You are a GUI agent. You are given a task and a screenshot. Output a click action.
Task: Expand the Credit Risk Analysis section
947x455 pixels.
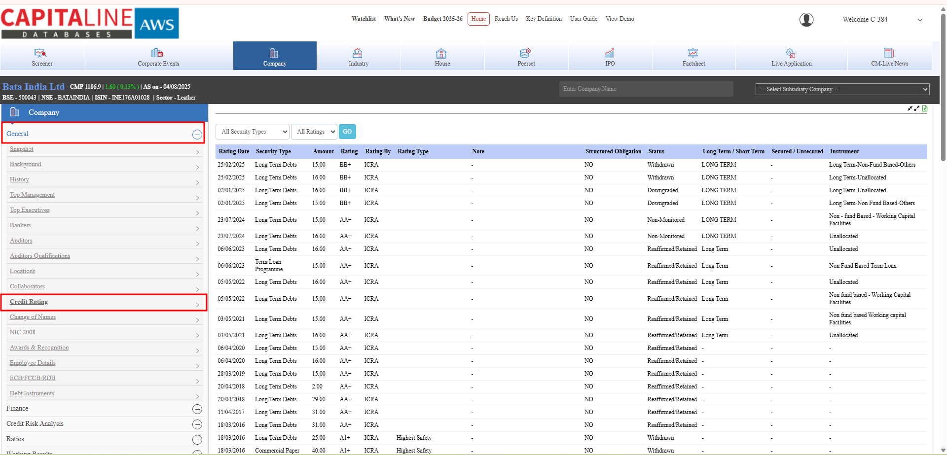point(197,424)
